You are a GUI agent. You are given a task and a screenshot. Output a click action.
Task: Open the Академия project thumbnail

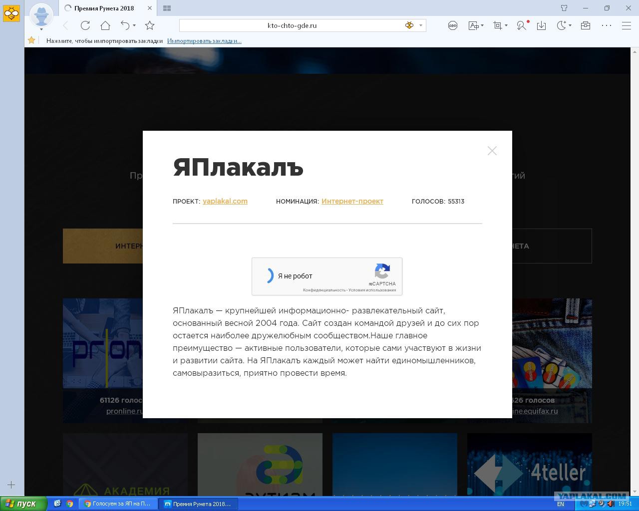125,465
